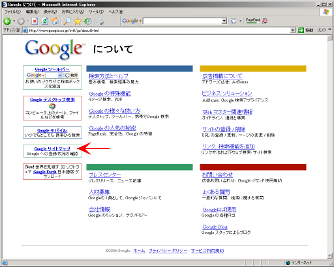Open Search pane with magnifier icon
The height and width of the screenshot is (267, 334).
point(67,21)
